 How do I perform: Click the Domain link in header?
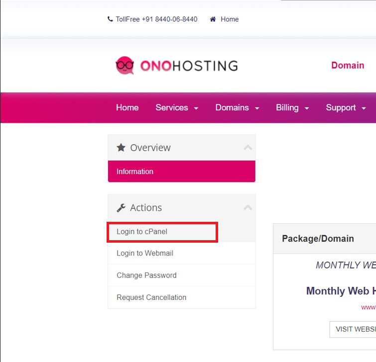pyautogui.click(x=348, y=66)
